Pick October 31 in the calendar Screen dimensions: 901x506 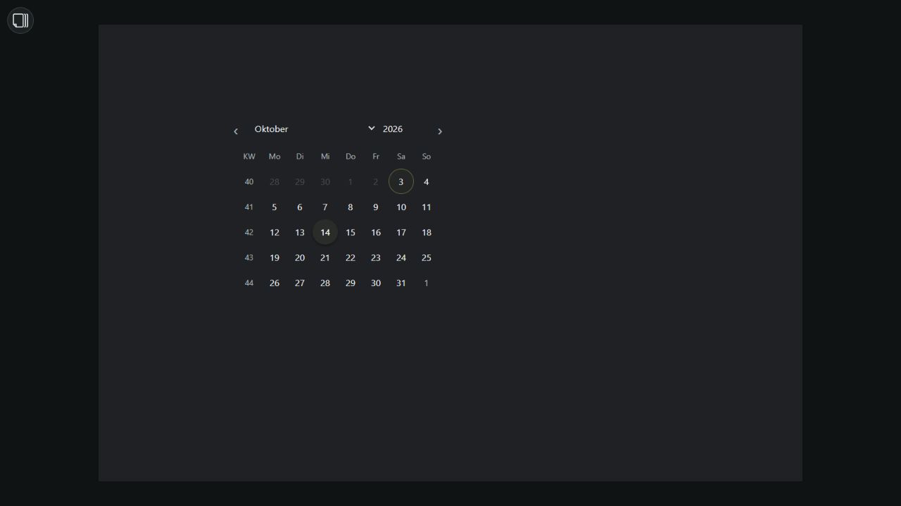(401, 283)
